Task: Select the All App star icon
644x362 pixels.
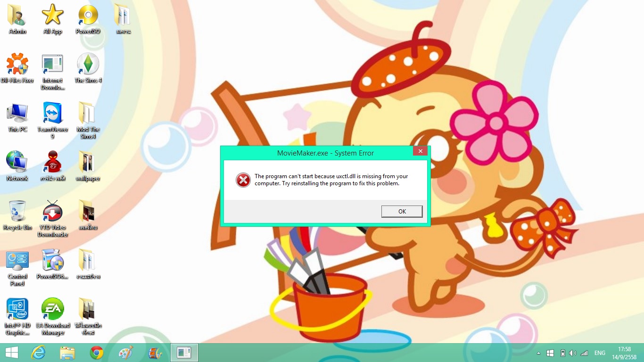Action: coord(53,20)
